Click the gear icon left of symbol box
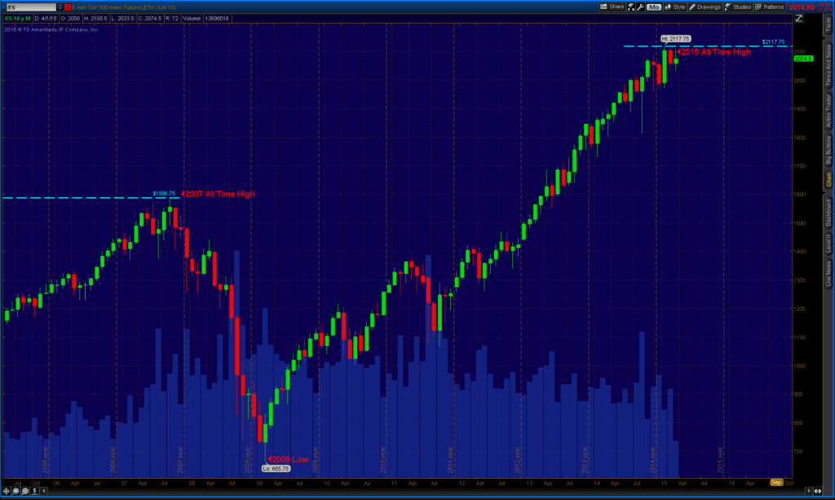 [x=3, y=7]
